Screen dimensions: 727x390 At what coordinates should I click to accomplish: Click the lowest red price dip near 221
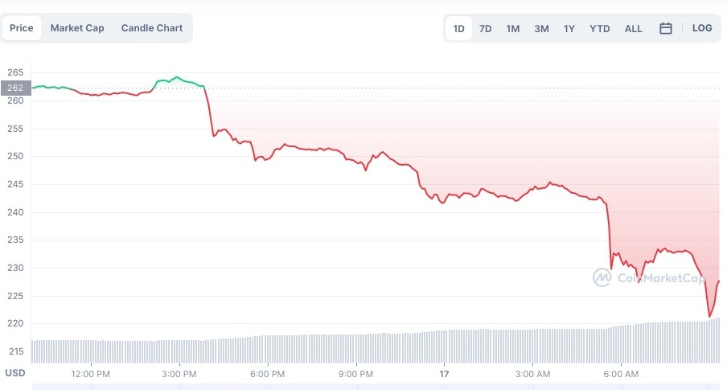point(709,316)
